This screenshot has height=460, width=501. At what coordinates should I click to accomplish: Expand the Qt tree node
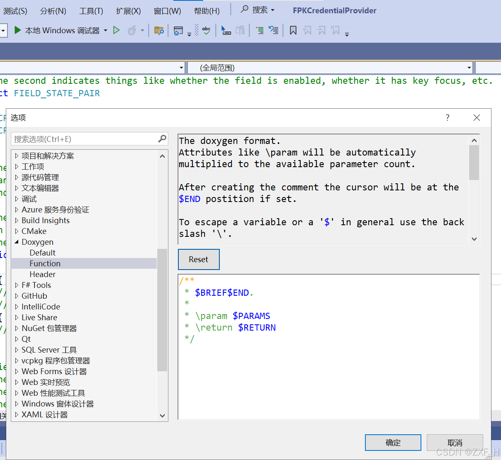pyautogui.click(x=17, y=339)
